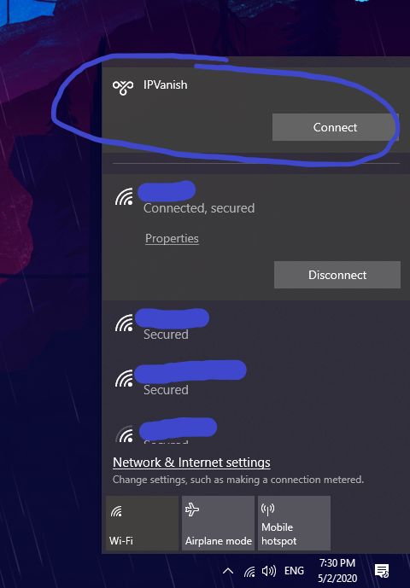
Task: Click the taskbar Wi-Fi network icon
Action: [249, 571]
